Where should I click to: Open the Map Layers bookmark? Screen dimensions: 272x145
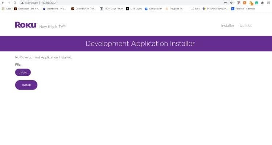(x=134, y=8)
